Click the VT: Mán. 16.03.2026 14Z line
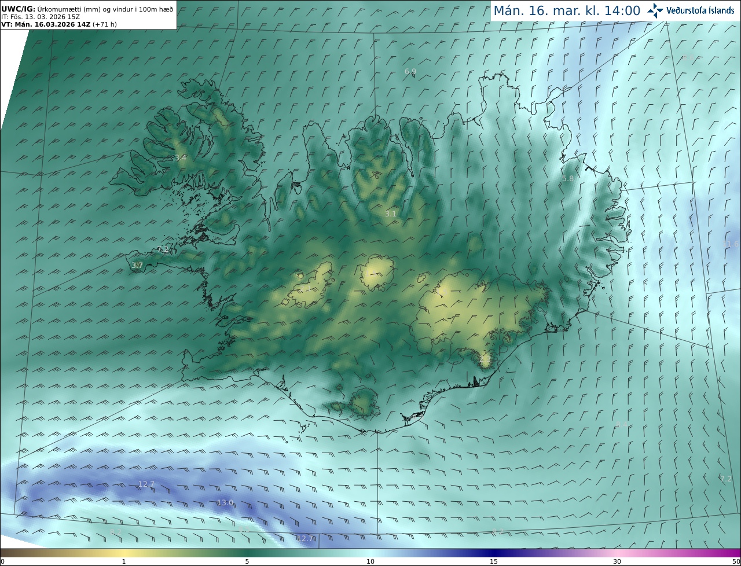 (58, 24)
